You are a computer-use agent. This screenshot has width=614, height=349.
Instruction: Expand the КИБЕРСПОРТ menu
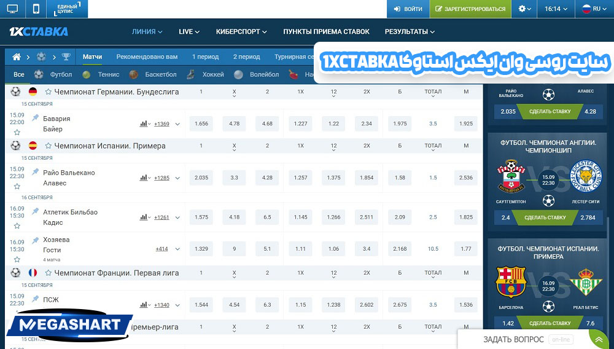point(241,32)
